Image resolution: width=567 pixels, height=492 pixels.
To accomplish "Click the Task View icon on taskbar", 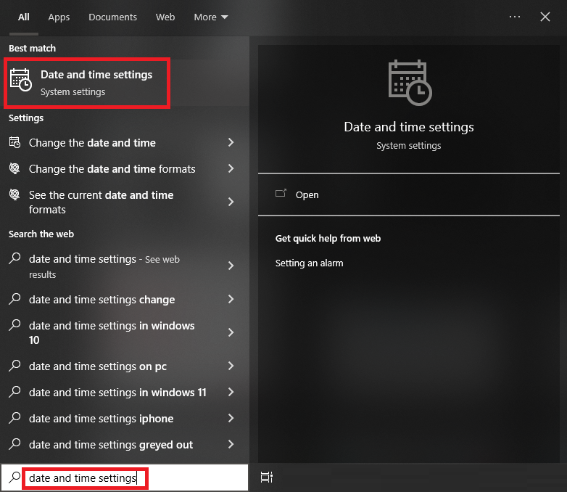I will click(x=267, y=477).
